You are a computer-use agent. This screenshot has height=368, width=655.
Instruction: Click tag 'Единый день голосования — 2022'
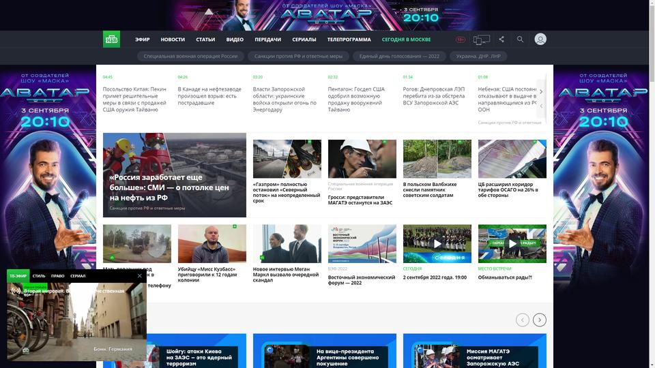[399, 57]
